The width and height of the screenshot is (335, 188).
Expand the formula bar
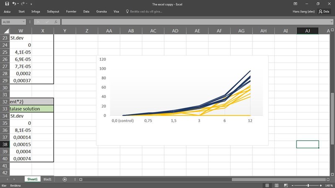[x=331, y=21]
